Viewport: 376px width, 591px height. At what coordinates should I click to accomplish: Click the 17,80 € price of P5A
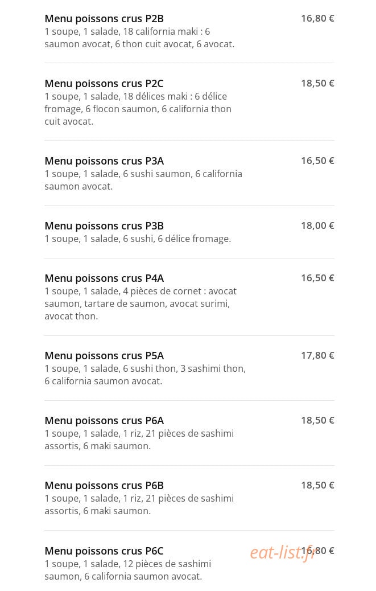tap(317, 355)
